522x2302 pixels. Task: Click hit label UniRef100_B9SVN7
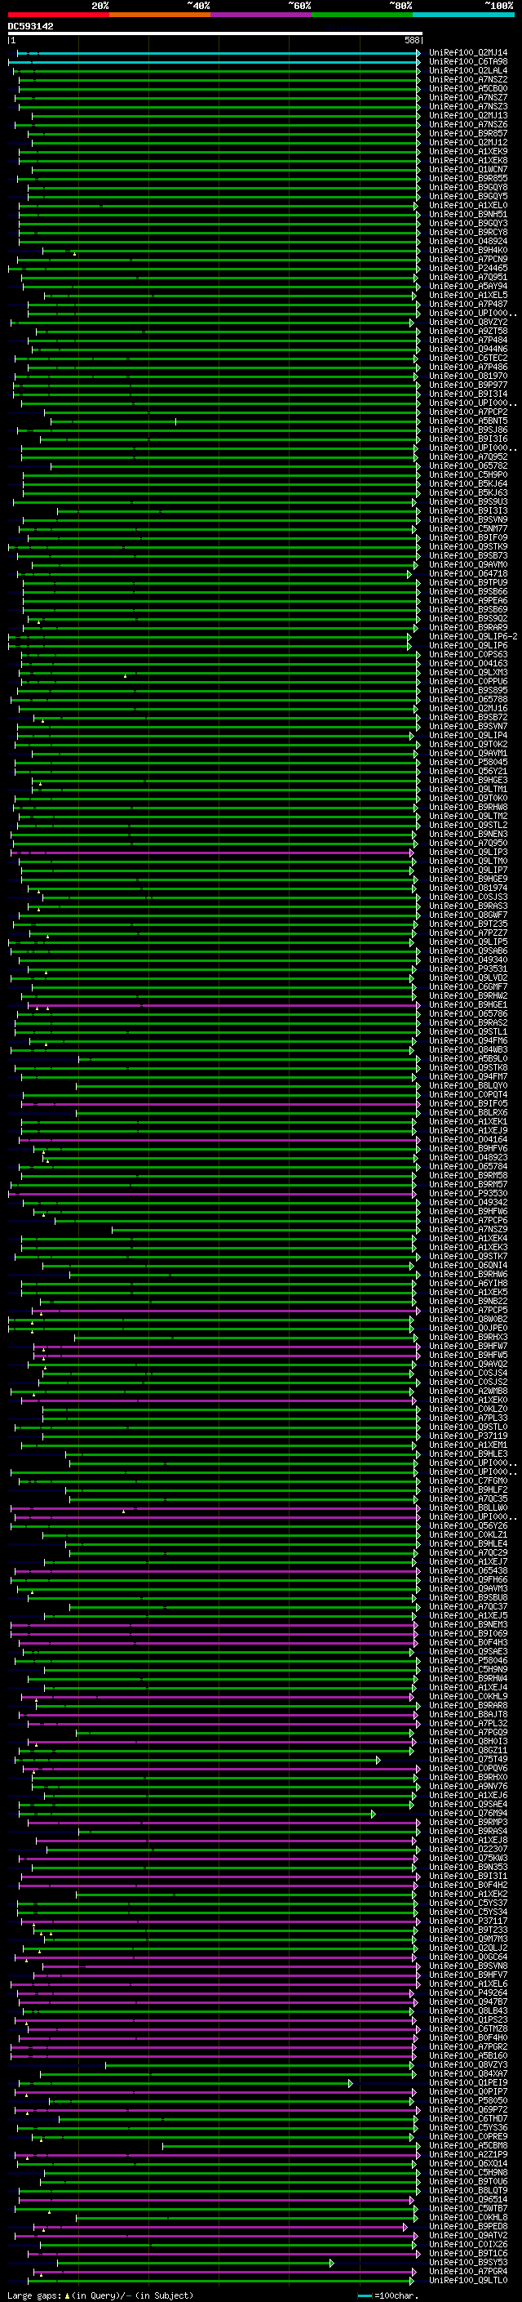(x=468, y=727)
